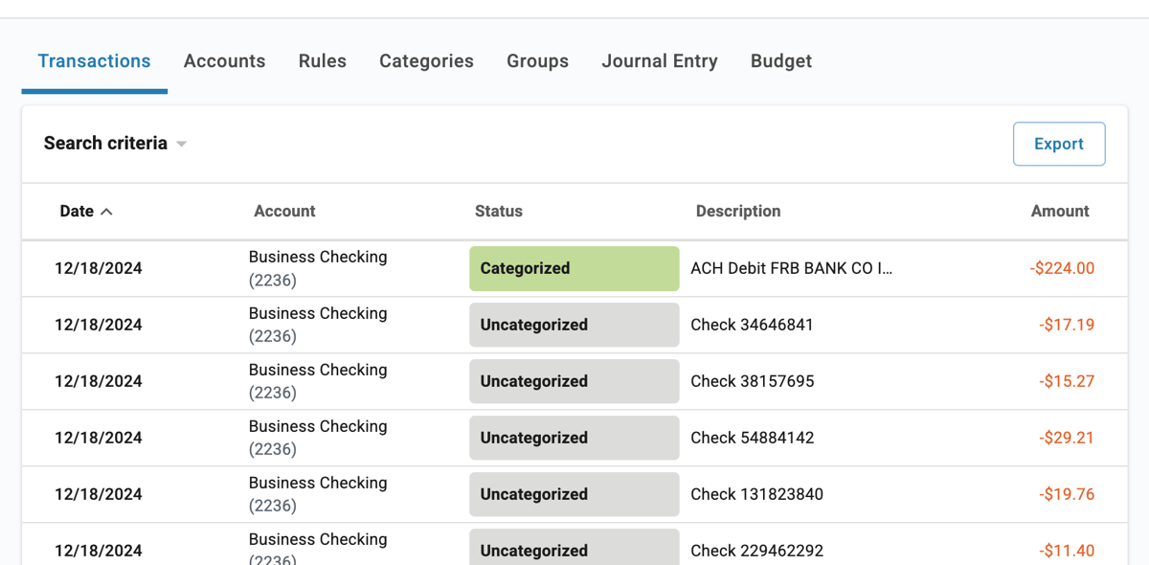Open Uncategorized status for Check 54884142
Screen dimensions: 1149x565
point(574,439)
